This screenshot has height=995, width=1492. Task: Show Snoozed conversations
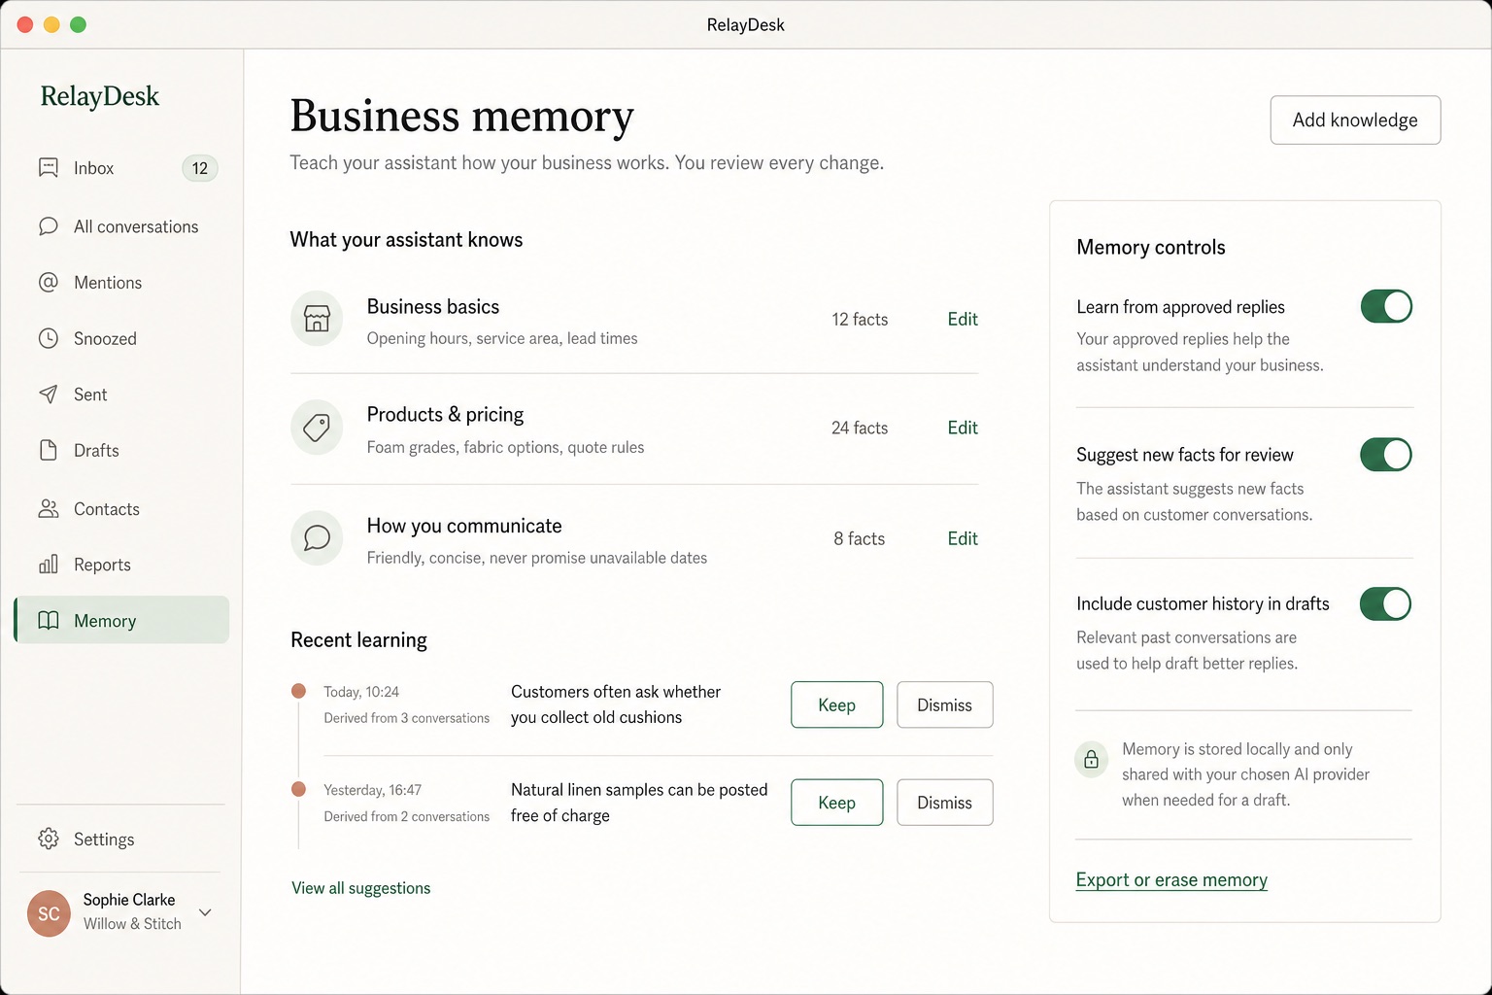click(122, 338)
